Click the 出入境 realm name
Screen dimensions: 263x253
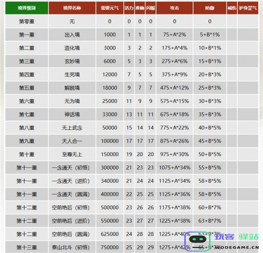coord(72,35)
